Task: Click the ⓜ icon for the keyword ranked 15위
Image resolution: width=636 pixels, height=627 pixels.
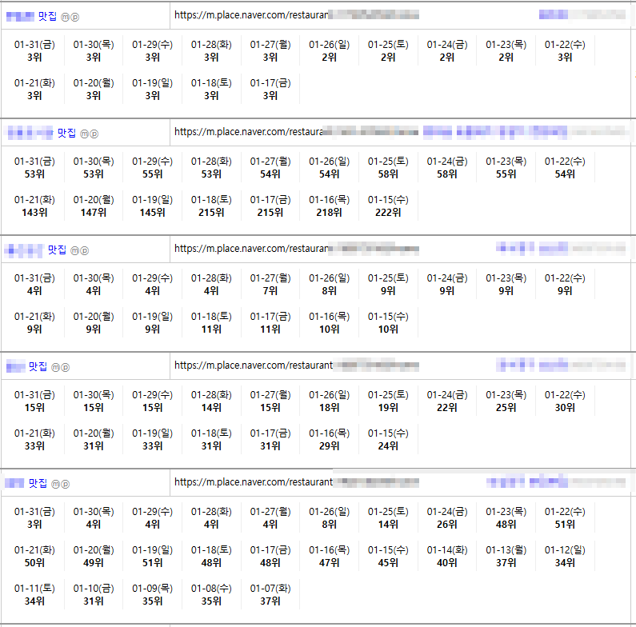Action: (56, 367)
